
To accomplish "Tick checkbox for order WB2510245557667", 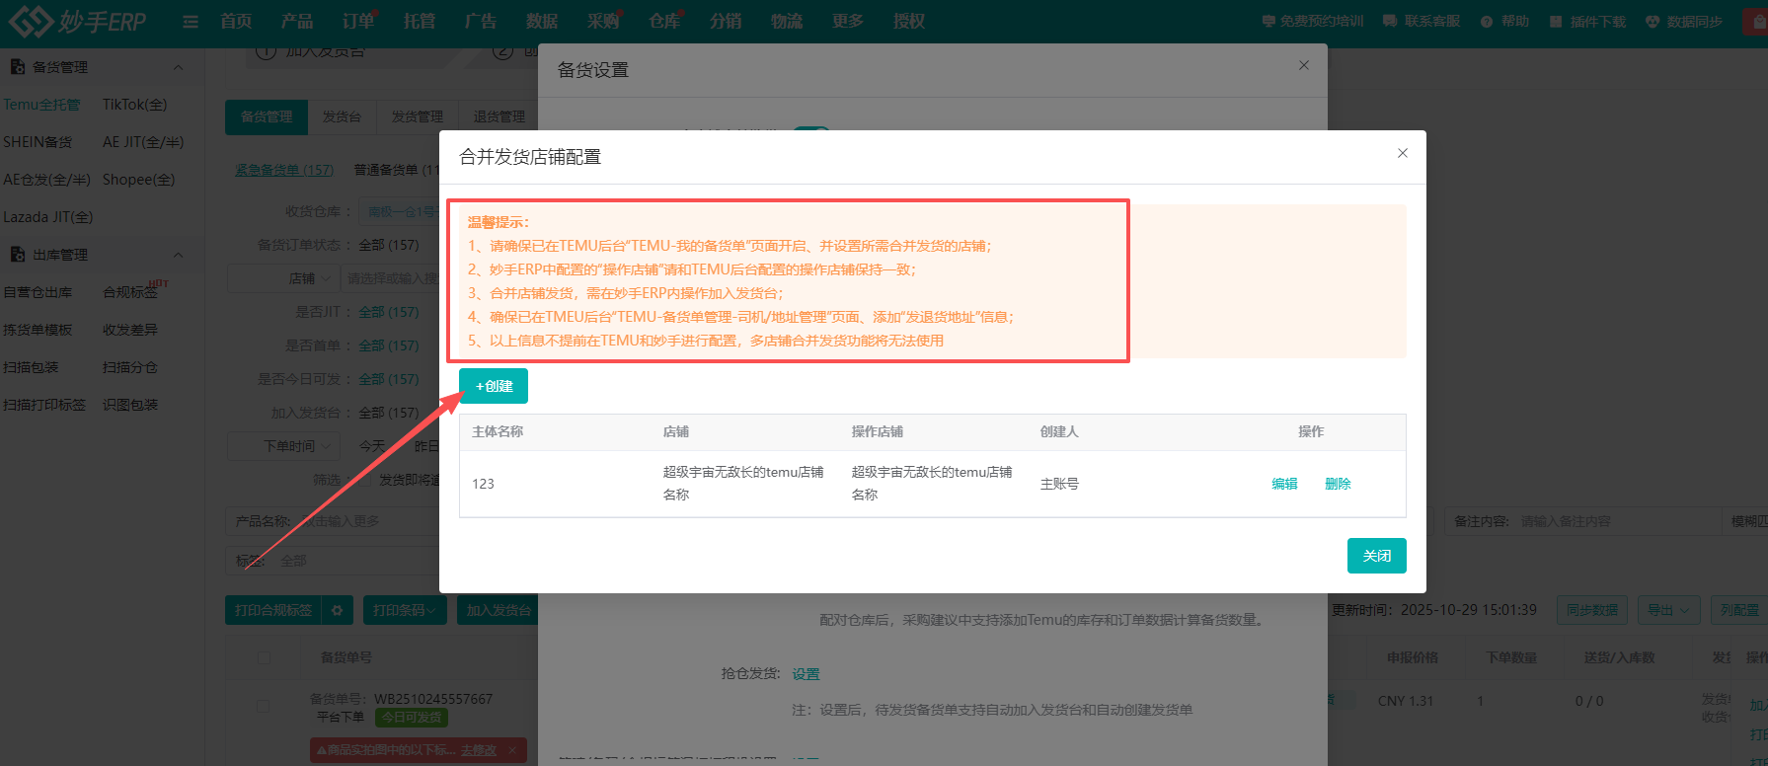I will [264, 706].
